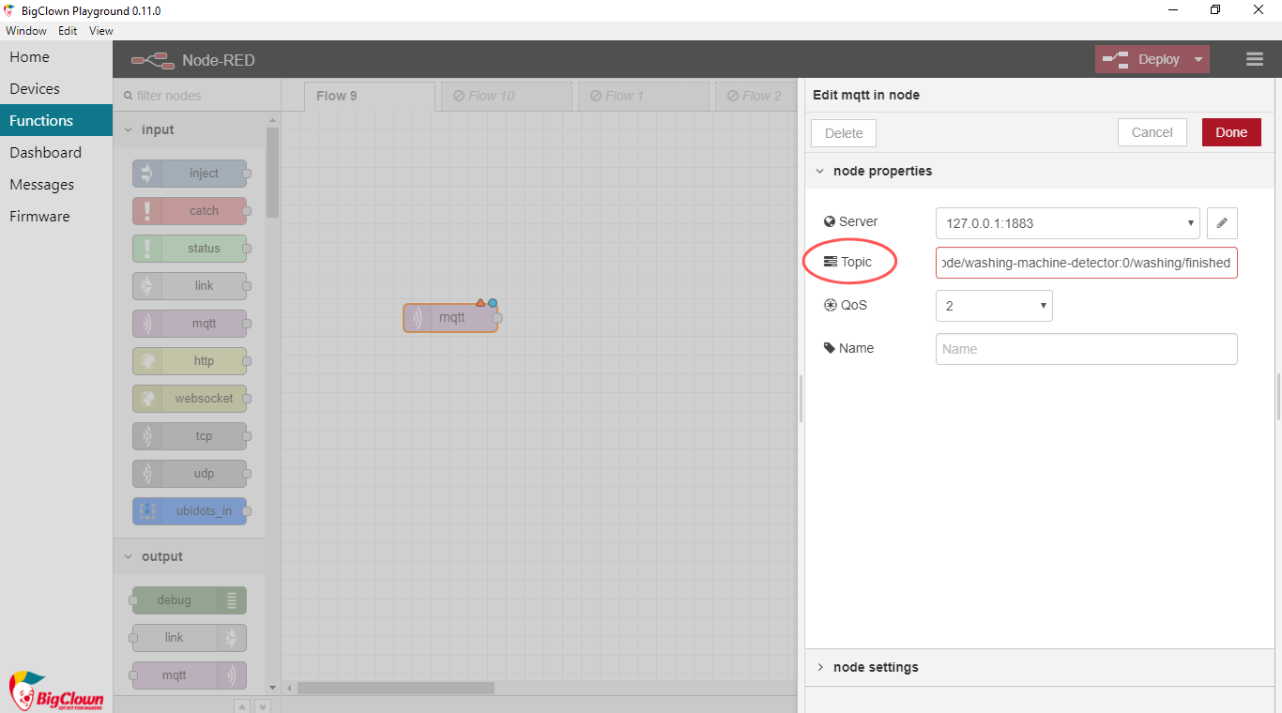1282x713 pixels.
Task: Click the link node under input
Action: pyautogui.click(x=190, y=286)
